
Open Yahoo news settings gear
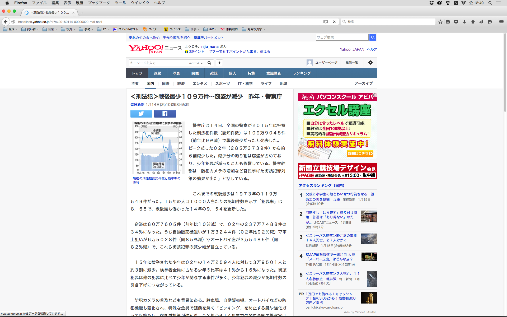[370, 63]
